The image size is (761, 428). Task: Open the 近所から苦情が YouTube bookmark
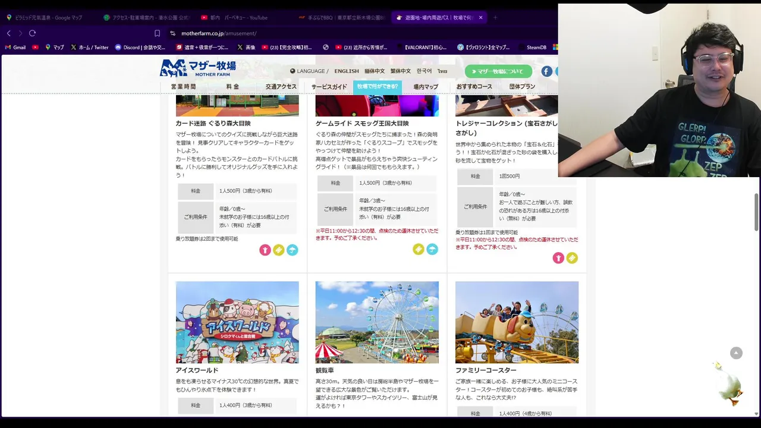click(361, 47)
